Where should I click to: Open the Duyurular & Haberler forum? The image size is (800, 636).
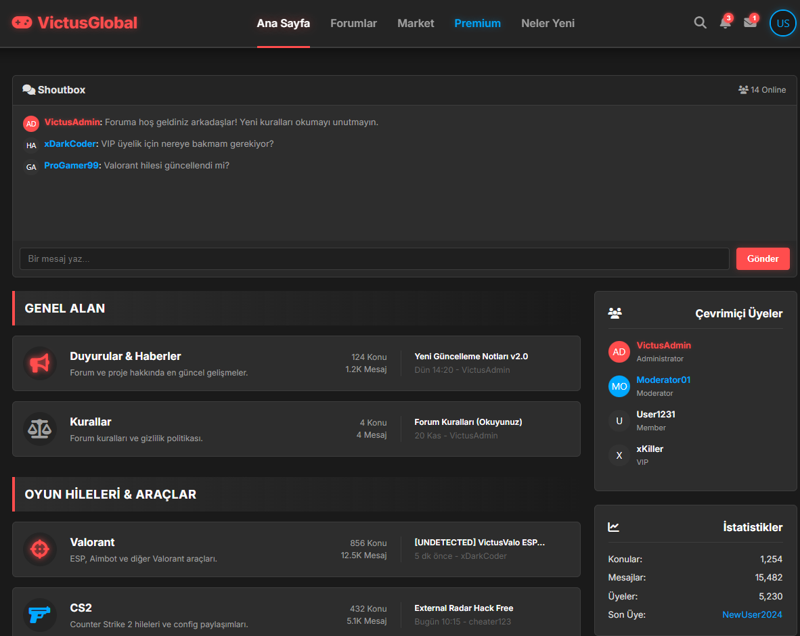(x=125, y=356)
